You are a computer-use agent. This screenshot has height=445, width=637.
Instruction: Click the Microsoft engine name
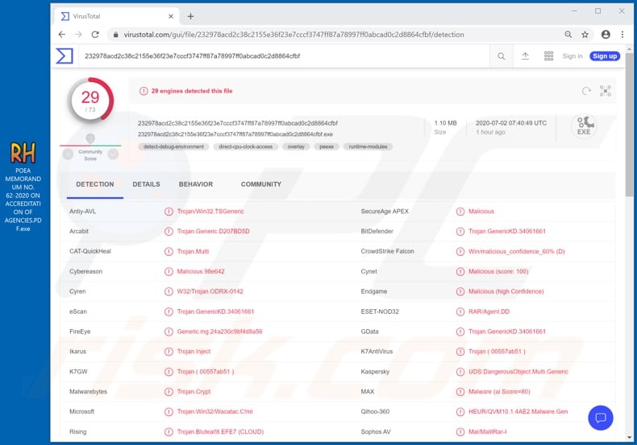(81, 412)
